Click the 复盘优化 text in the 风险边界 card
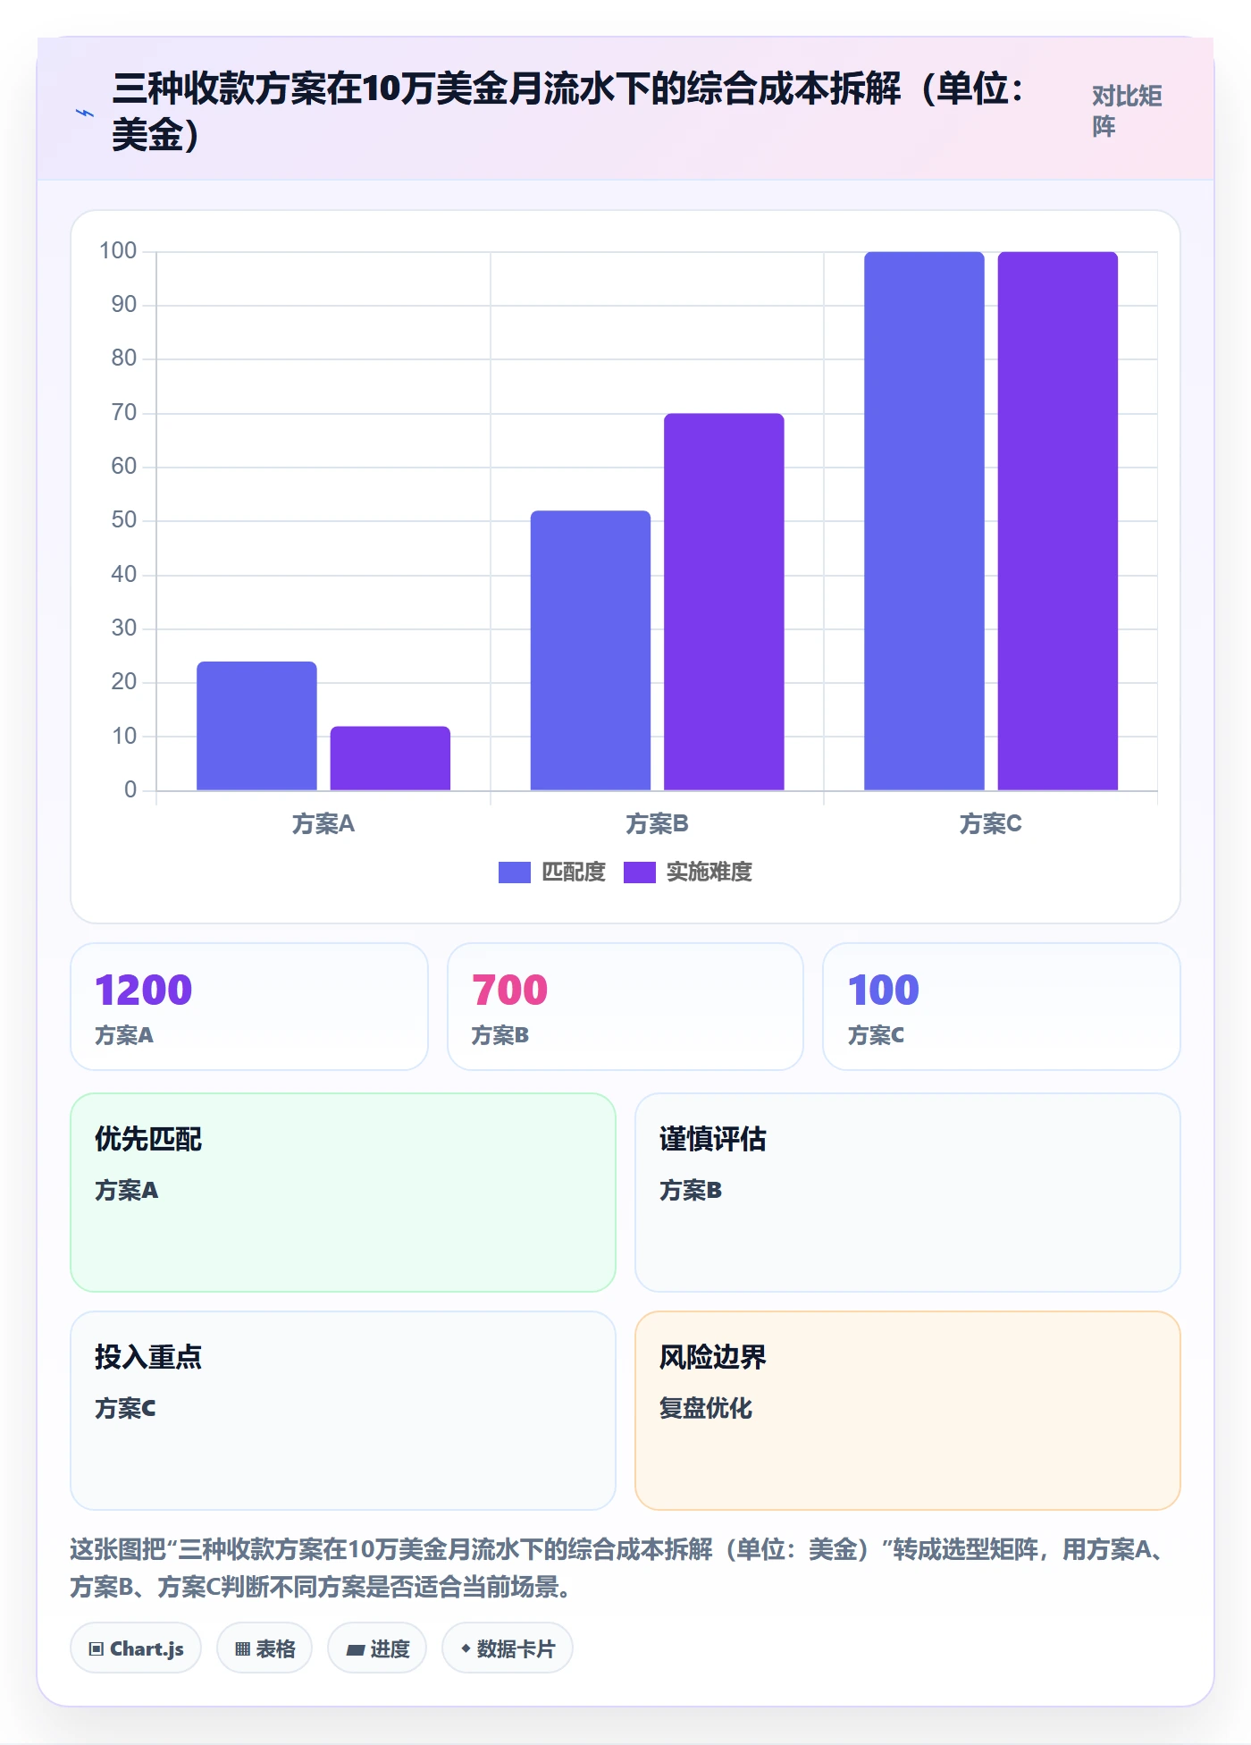Viewport: 1251px width, 1745px height. point(706,1408)
